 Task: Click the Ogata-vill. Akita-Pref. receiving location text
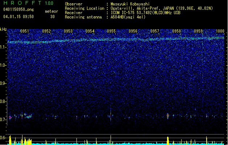tap(162, 8)
